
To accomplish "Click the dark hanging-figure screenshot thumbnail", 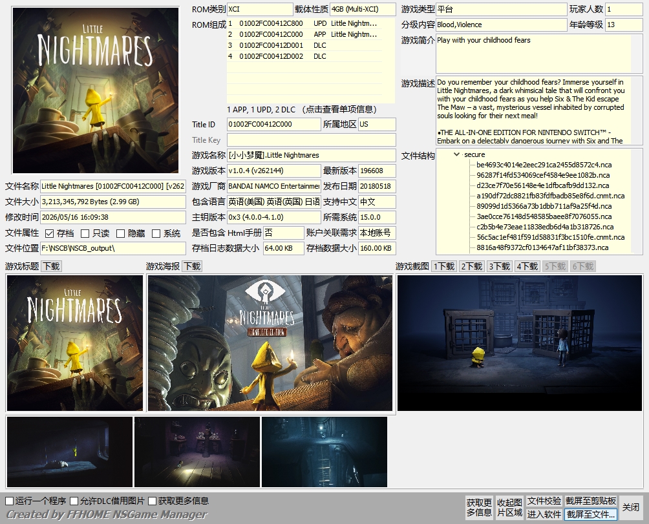I will tap(70, 452).
